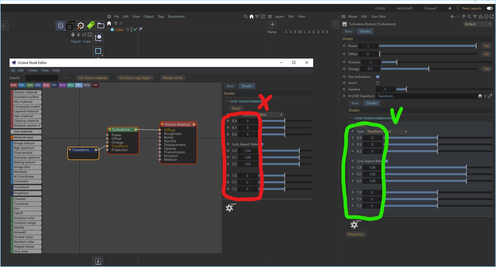Click the Render AOVs button
This screenshot has height=267, width=496.
tap(173, 78)
